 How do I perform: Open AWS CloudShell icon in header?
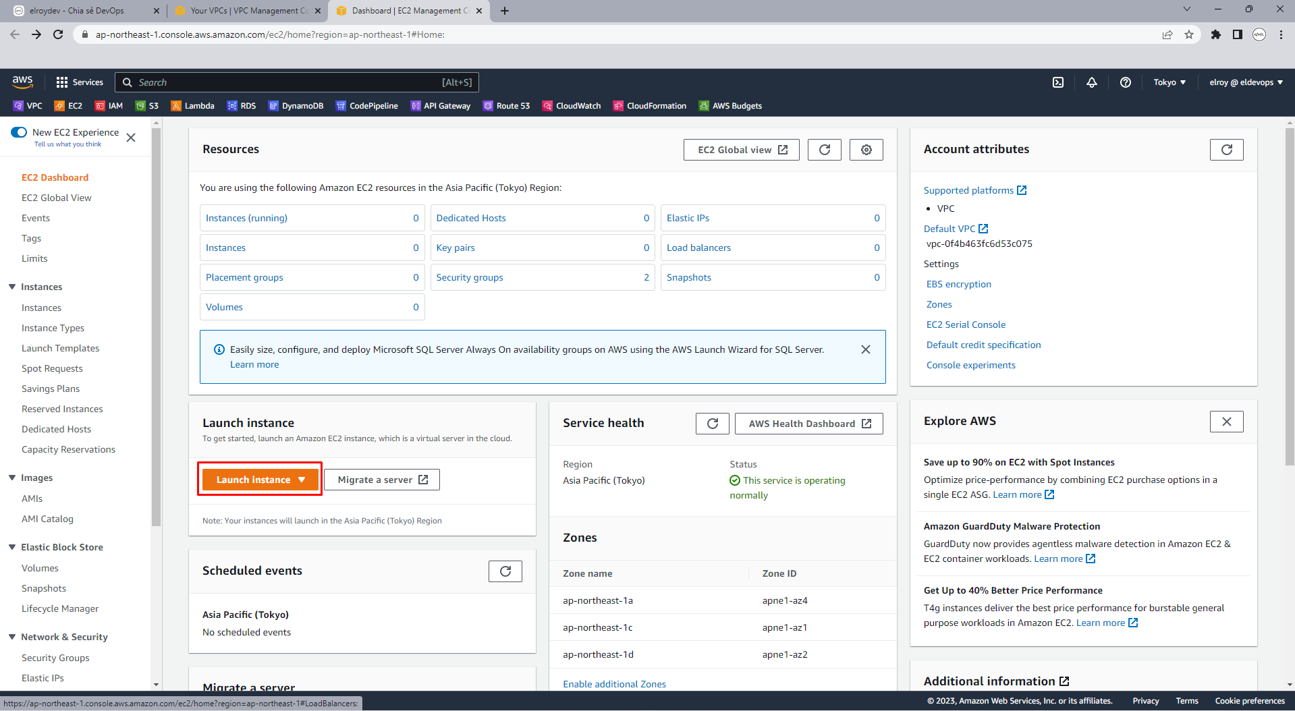tap(1058, 82)
